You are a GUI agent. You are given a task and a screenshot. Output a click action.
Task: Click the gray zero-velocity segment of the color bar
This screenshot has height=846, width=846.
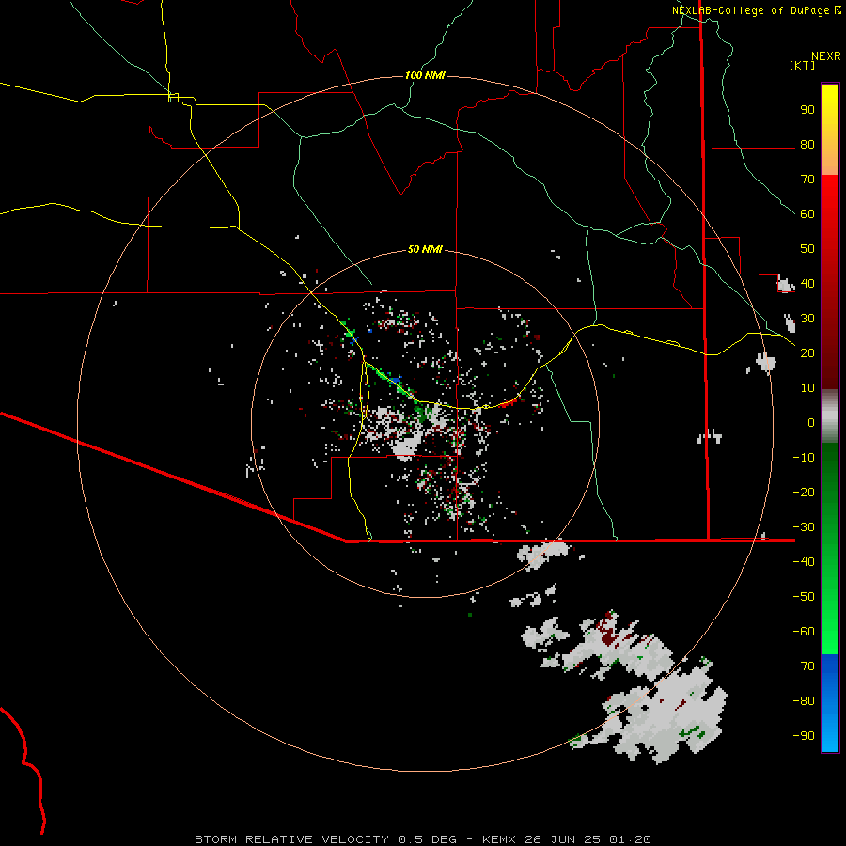[x=830, y=416]
